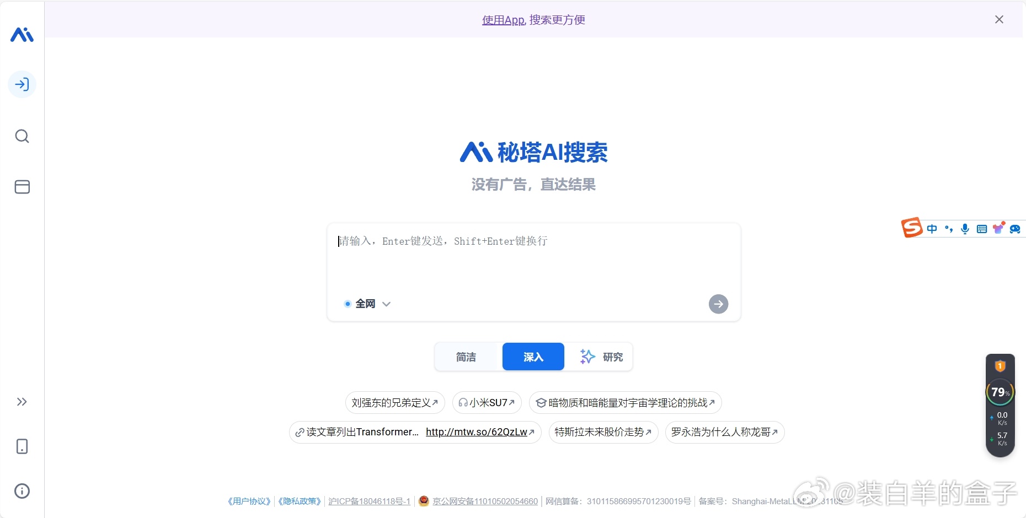Select the 研究 mode tab
The height and width of the screenshot is (518, 1026).
coord(602,357)
